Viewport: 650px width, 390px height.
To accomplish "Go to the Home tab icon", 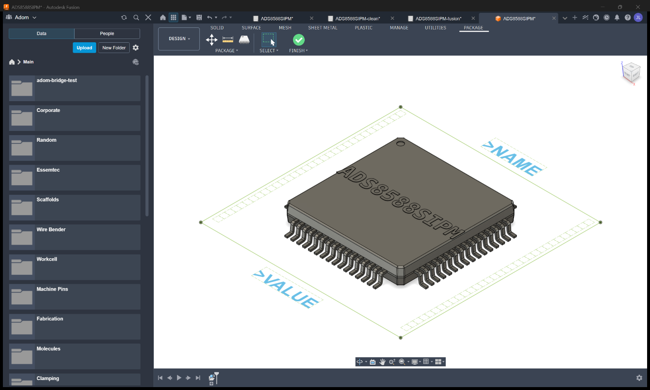I will pos(163,17).
